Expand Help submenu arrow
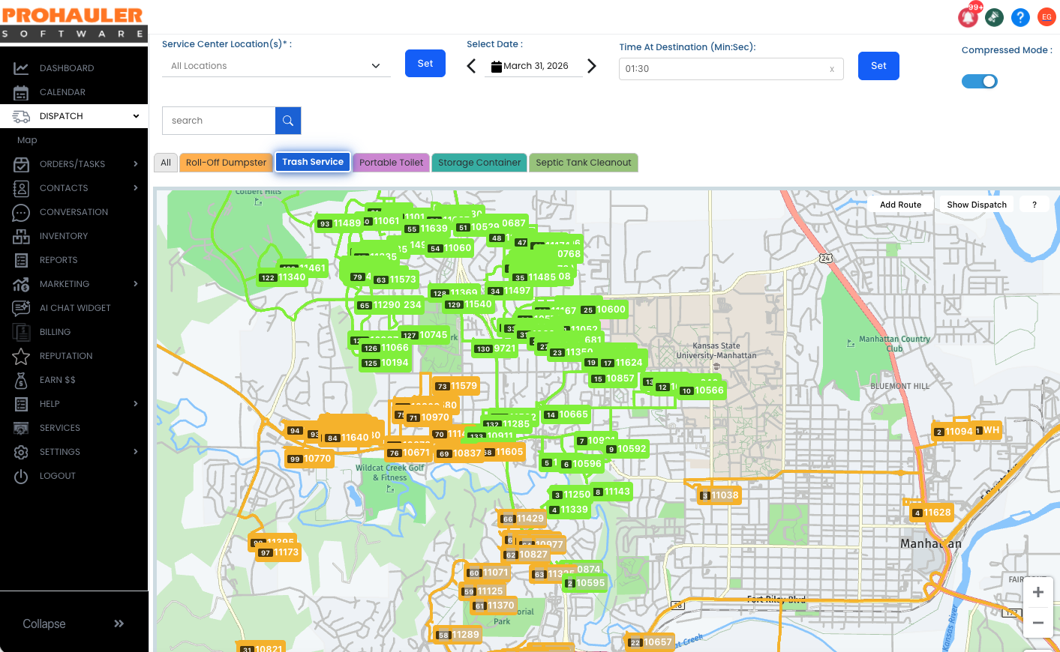The width and height of the screenshot is (1060, 652). coord(136,404)
